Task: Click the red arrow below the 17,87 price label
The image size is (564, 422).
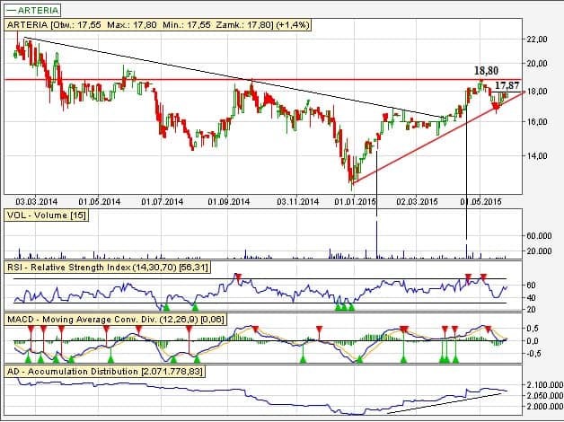Action: pyautogui.click(x=495, y=107)
